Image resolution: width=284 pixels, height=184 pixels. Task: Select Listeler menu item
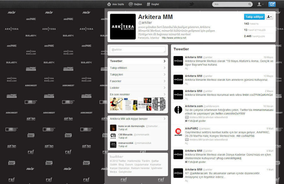[x=138, y=88]
